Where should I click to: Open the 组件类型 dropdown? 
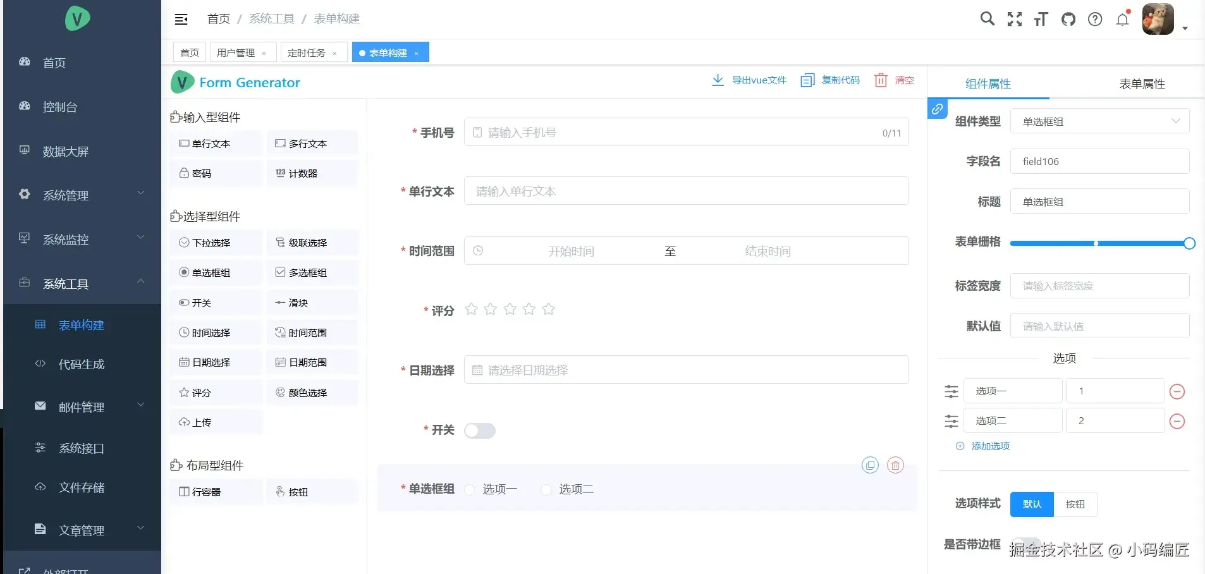1100,121
